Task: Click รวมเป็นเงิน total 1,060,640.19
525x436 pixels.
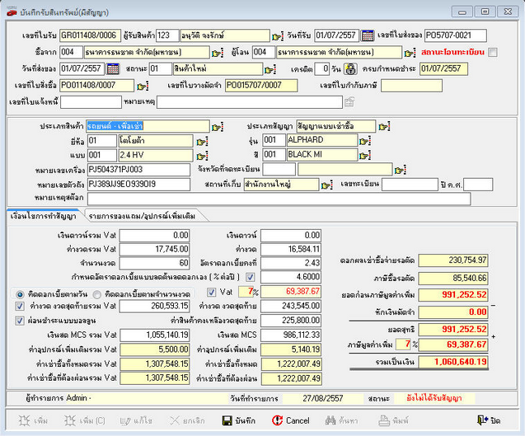Action: 453,362
